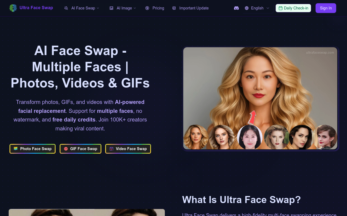Screen dimensions: 347x216
Task: Launch GIF Face Swap
Action: pos(80,148)
